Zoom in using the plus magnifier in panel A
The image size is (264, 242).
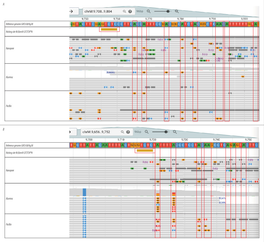[177, 11]
